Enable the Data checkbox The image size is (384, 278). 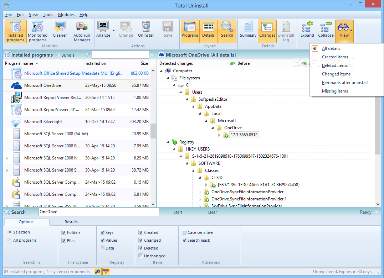click(x=102, y=248)
